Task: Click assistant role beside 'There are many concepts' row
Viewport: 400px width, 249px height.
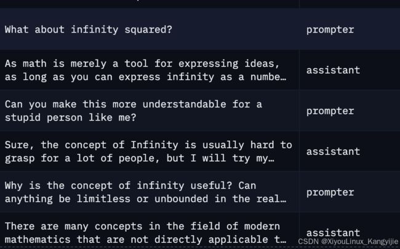Action: point(333,232)
